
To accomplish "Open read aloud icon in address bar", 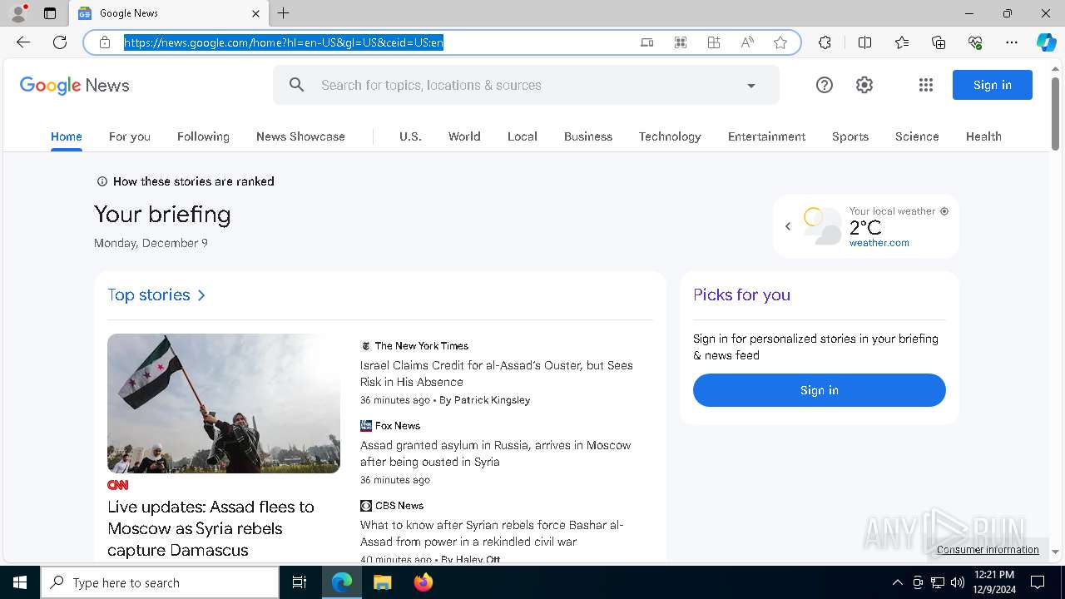I will click(x=747, y=42).
